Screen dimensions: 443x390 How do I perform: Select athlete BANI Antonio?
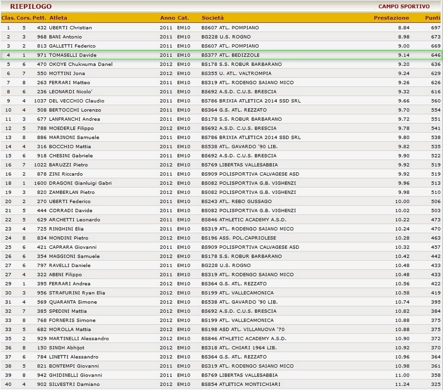pos(65,37)
